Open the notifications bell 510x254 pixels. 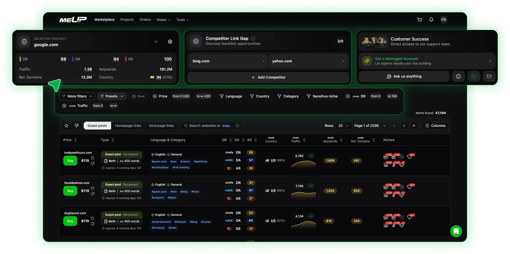click(431, 20)
